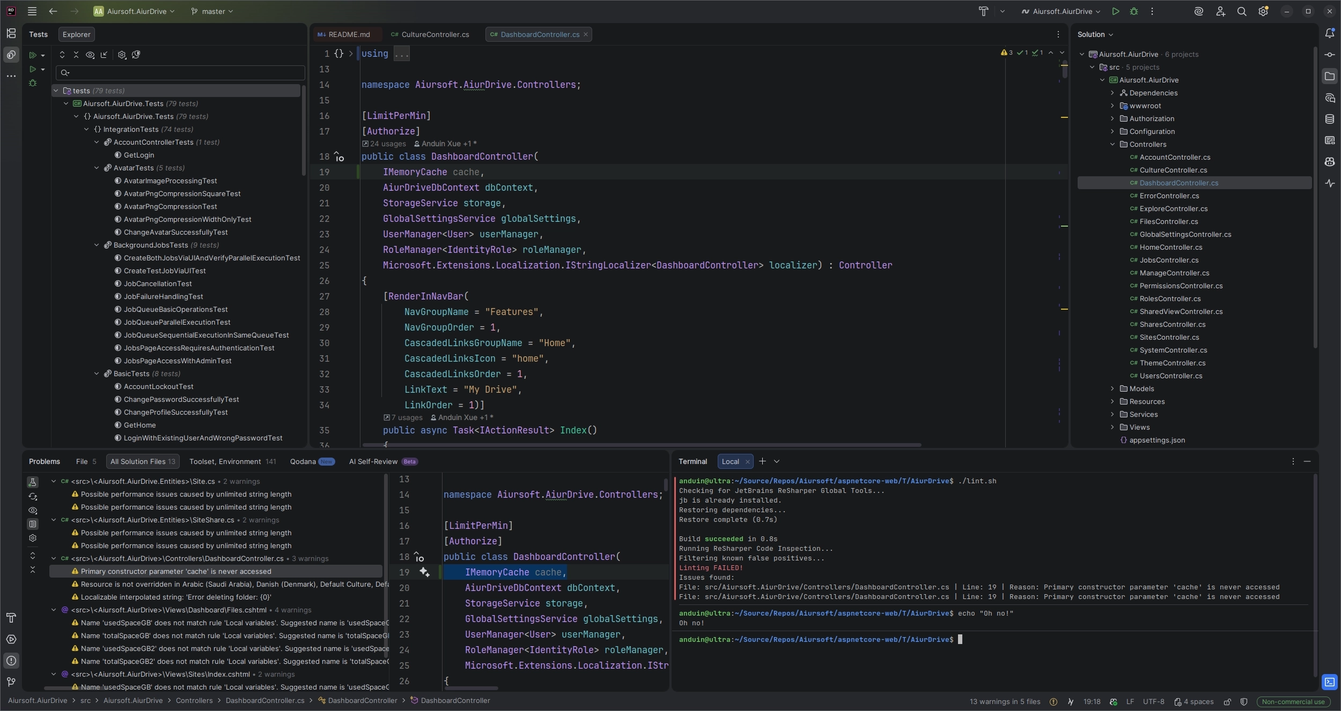Open More tool windows ellipsis on left sidebar
The width and height of the screenshot is (1341, 711).
point(11,76)
